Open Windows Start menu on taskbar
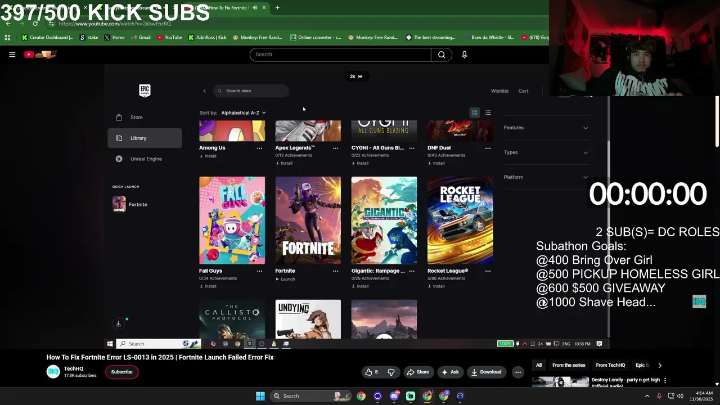This screenshot has width=720, height=405. tap(260, 396)
